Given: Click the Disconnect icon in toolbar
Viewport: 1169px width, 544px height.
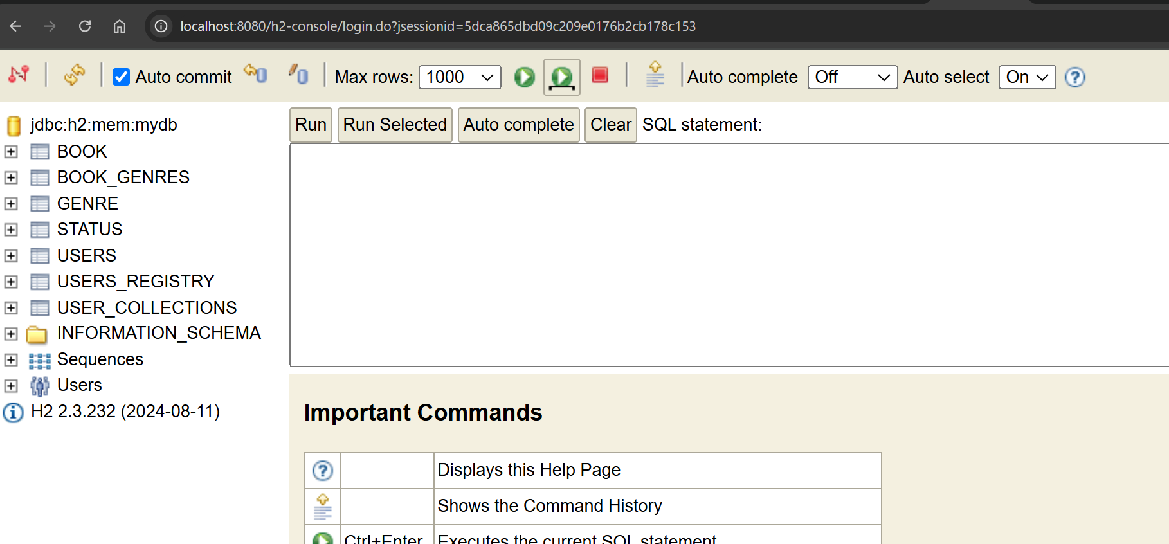Looking at the screenshot, I should click(x=19, y=75).
